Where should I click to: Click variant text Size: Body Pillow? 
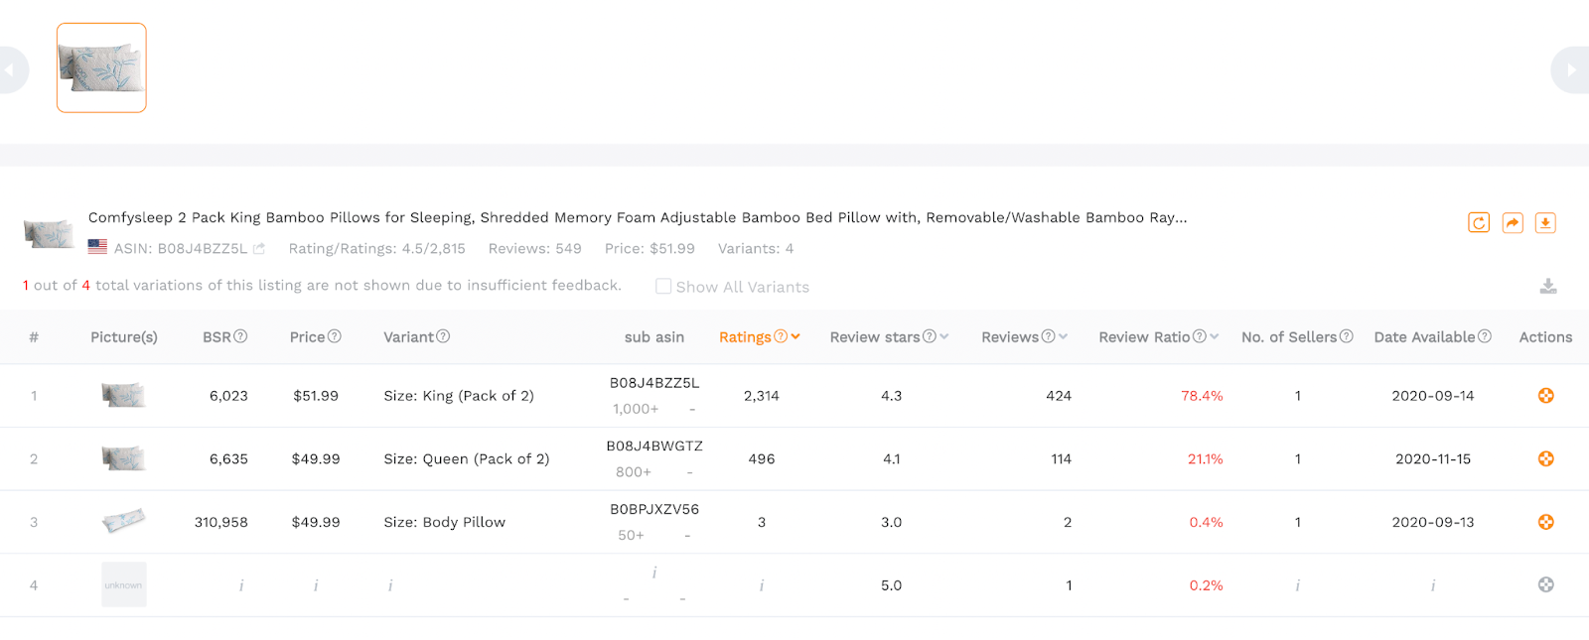[x=445, y=522]
